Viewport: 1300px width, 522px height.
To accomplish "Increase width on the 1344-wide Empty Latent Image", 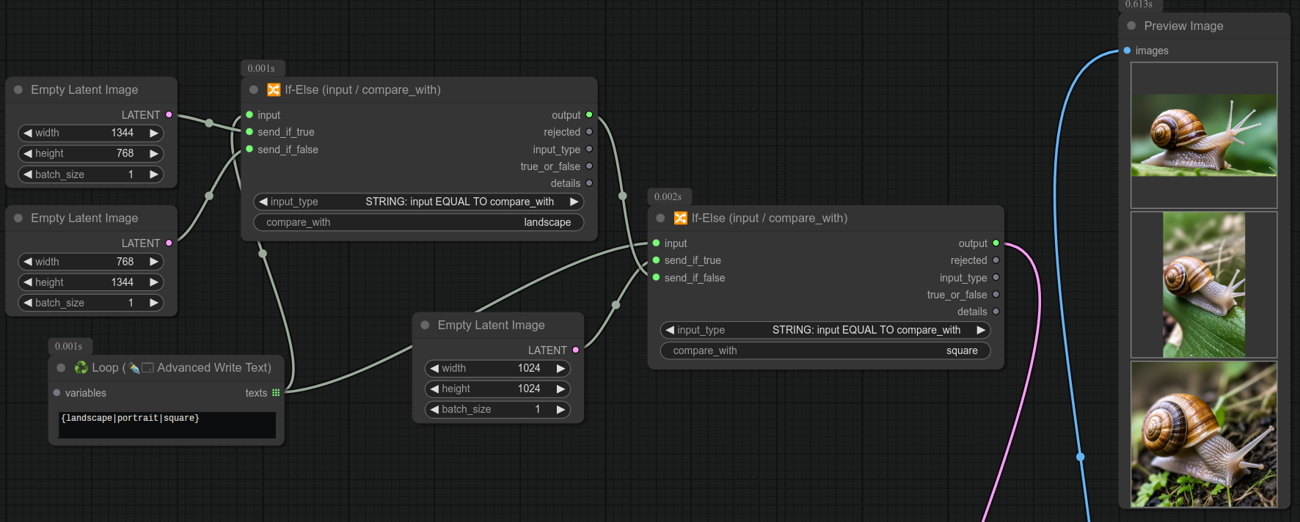I will click(x=153, y=133).
